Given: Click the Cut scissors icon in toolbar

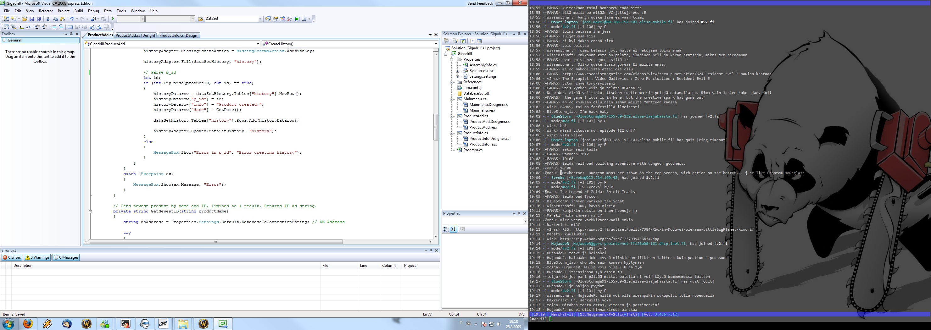Looking at the screenshot, I should pyautogui.click(x=48, y=19).
